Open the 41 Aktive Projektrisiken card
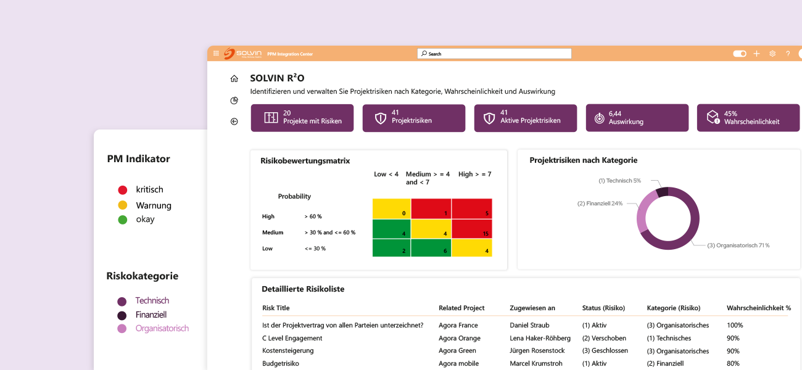The image size is (802, 370). tap(526, 118)
